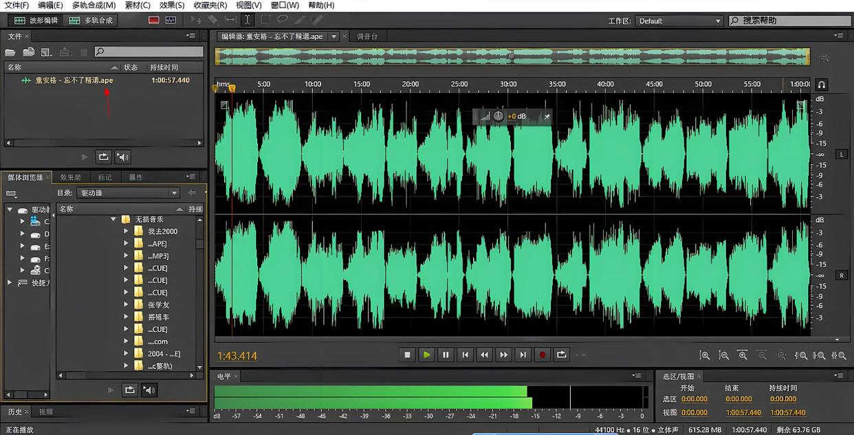854x435 pixels.
Task: Click the +0 dB volume knob on waveform
Action: [x=499, y=116]
